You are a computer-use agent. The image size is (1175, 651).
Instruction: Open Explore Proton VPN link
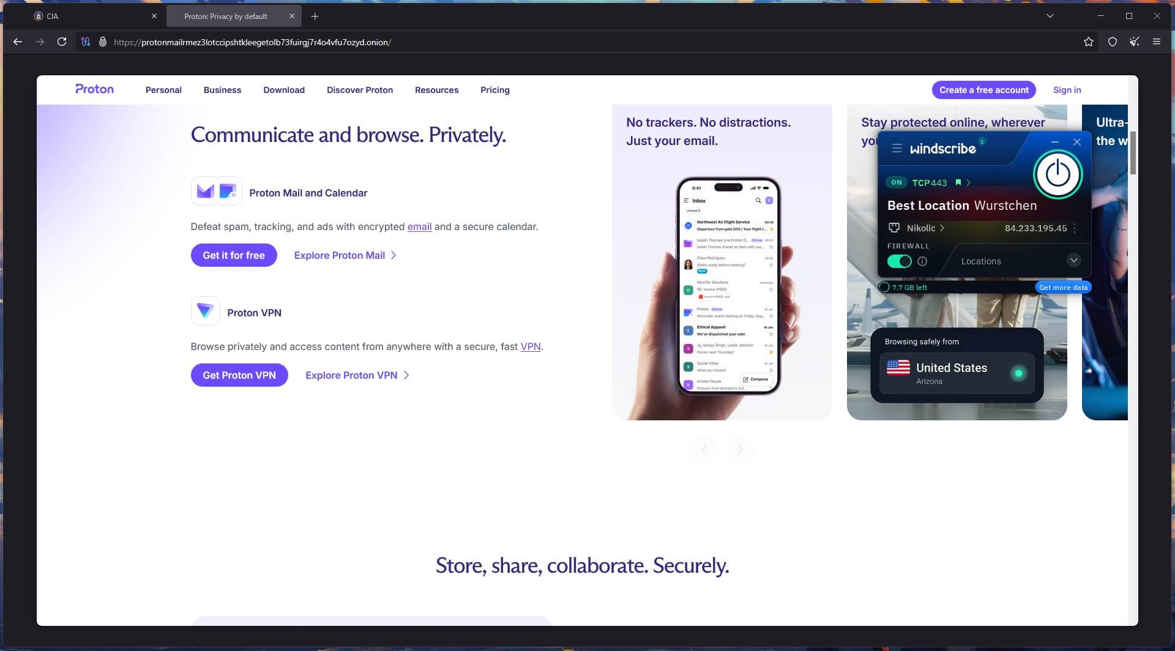coord(357,375)
